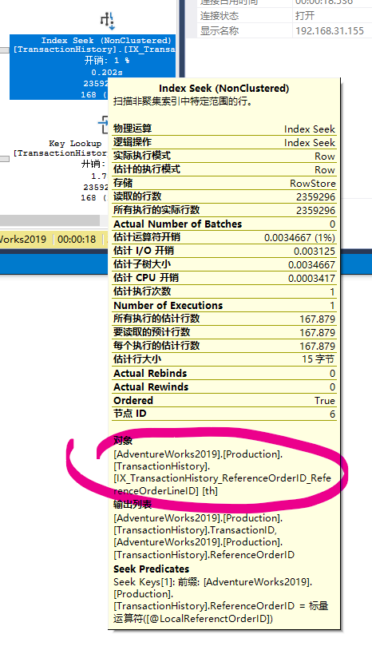372x650 pixels.
Task: Click the 存储 RowStore row
Action: [x=224, y=183]
